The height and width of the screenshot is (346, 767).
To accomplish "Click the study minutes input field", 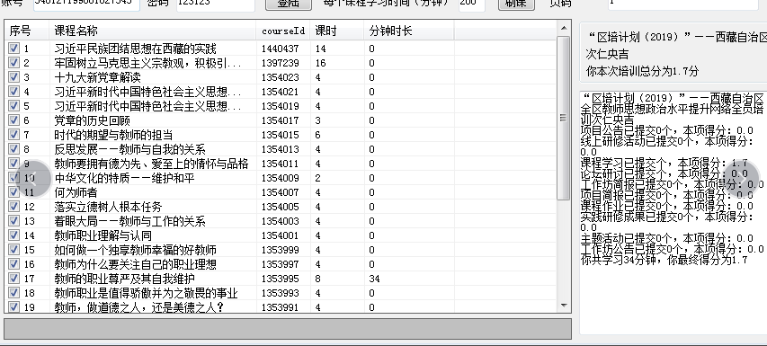I will [x=471, y=4].
